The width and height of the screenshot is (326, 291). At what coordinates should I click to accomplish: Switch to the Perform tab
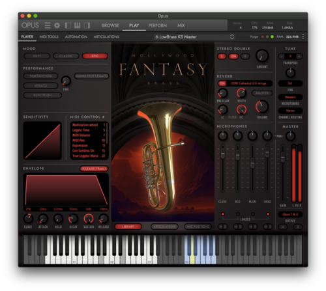tap(158, 25)
